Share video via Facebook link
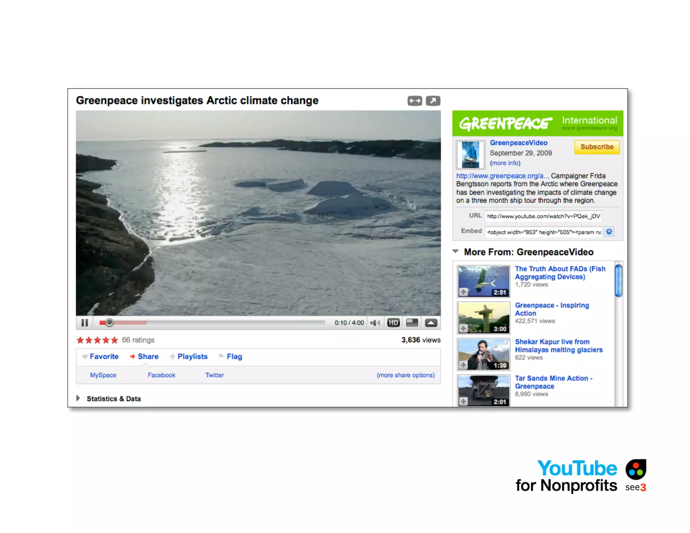Screen dimensions: 690x533 point(161,375)
